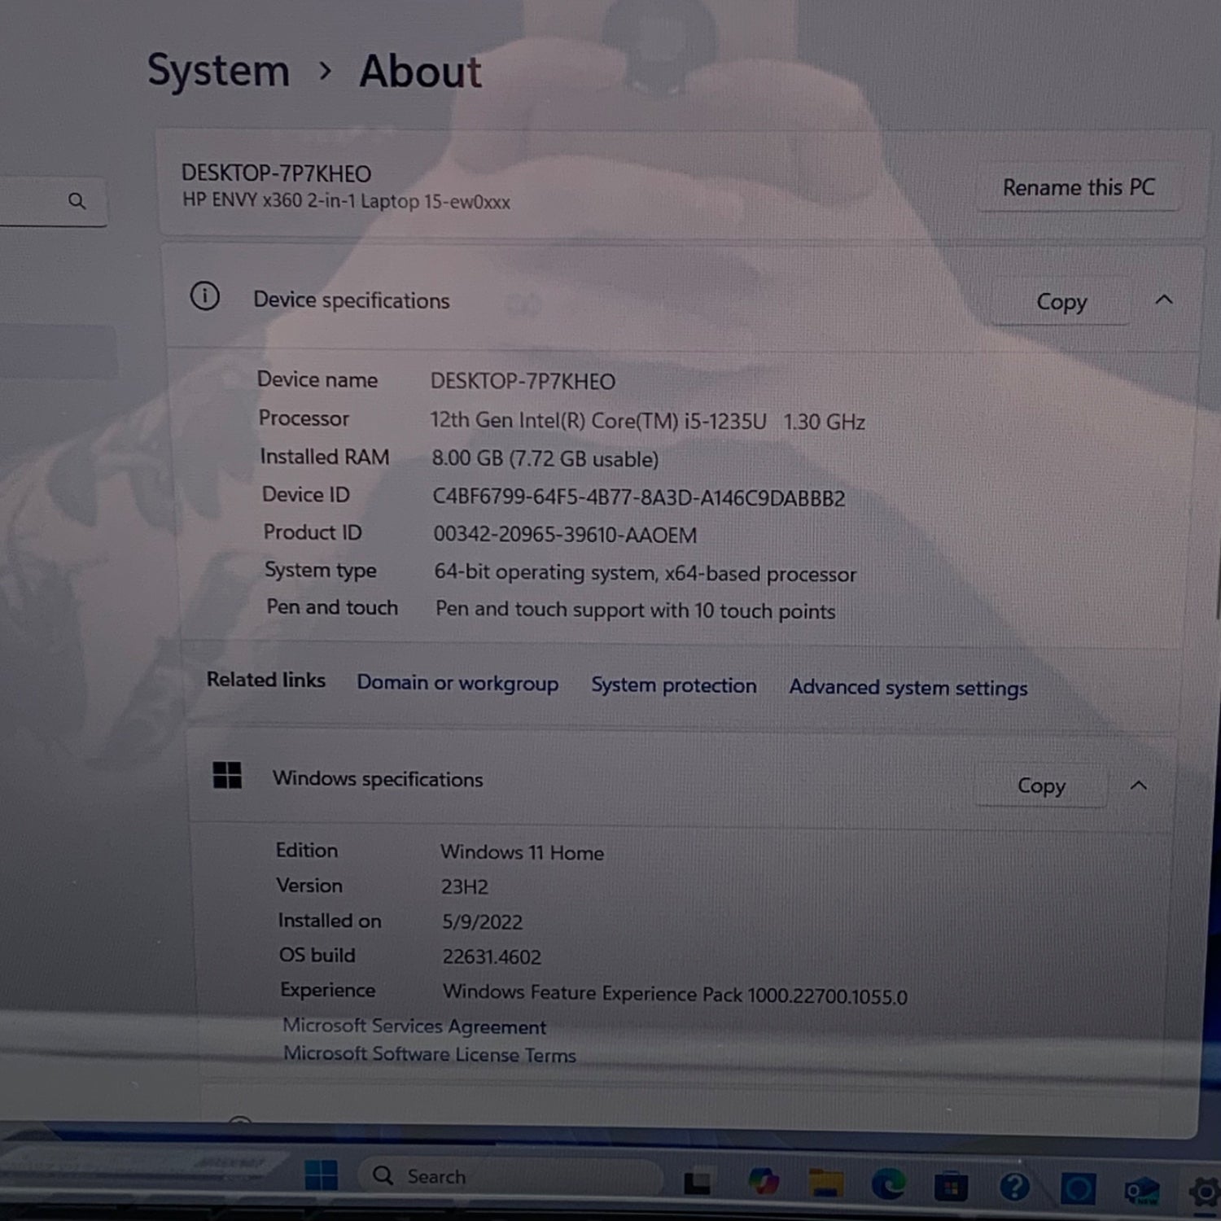
Task: Copy the Windows specifications
Action: pyautogui.click(x=1040, y=786)
